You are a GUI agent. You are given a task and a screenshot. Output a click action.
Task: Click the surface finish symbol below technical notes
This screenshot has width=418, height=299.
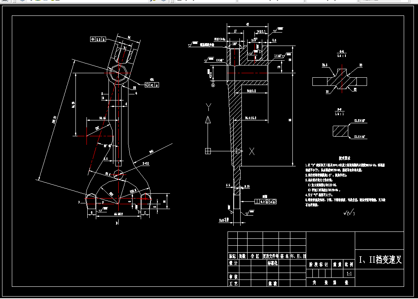[349, 212]
